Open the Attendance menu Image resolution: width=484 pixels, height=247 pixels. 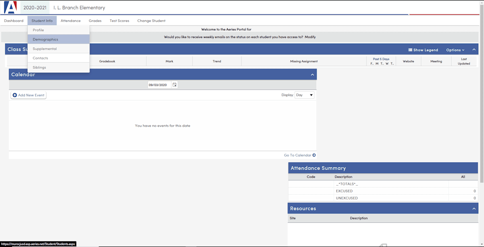coord(71,20)
